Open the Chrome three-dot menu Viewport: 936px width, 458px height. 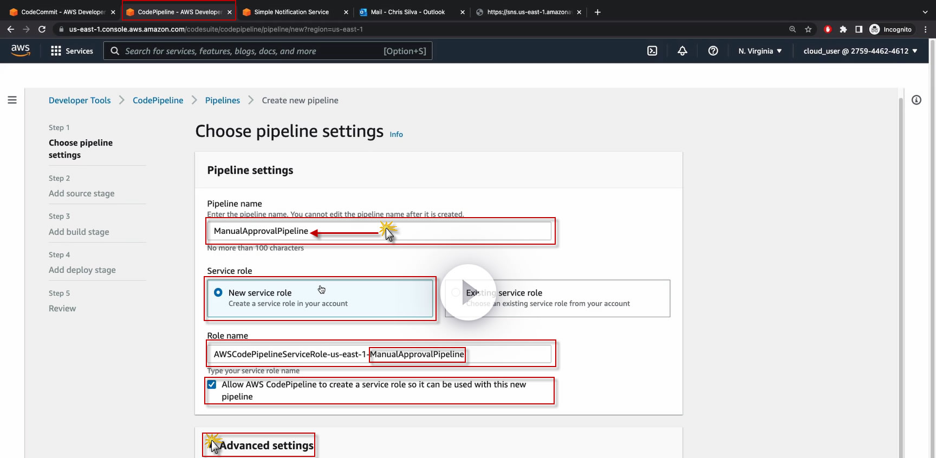point(925,29)
